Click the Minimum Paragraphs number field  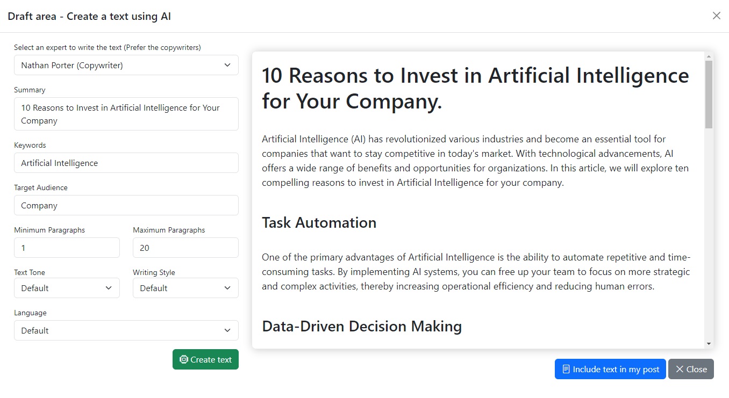pos(67,248)
